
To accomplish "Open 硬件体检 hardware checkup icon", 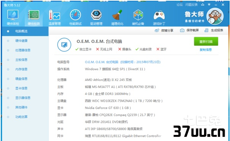I will 13,15.
